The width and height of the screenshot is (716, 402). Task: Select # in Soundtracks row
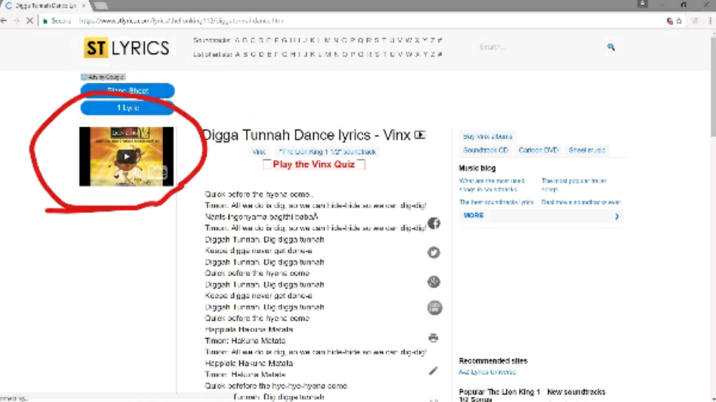tap(440, 40)
